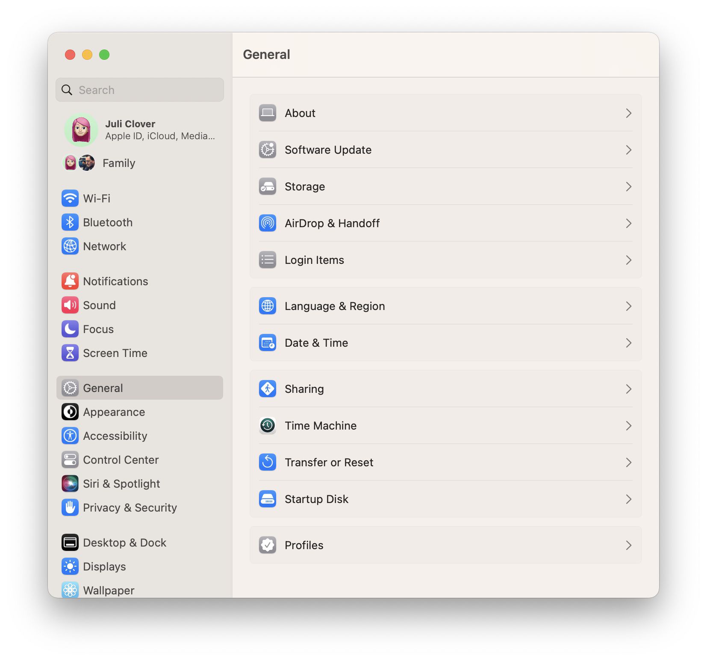Open Network settings from sidebar

pyautogui.click(x=70, y=246)
